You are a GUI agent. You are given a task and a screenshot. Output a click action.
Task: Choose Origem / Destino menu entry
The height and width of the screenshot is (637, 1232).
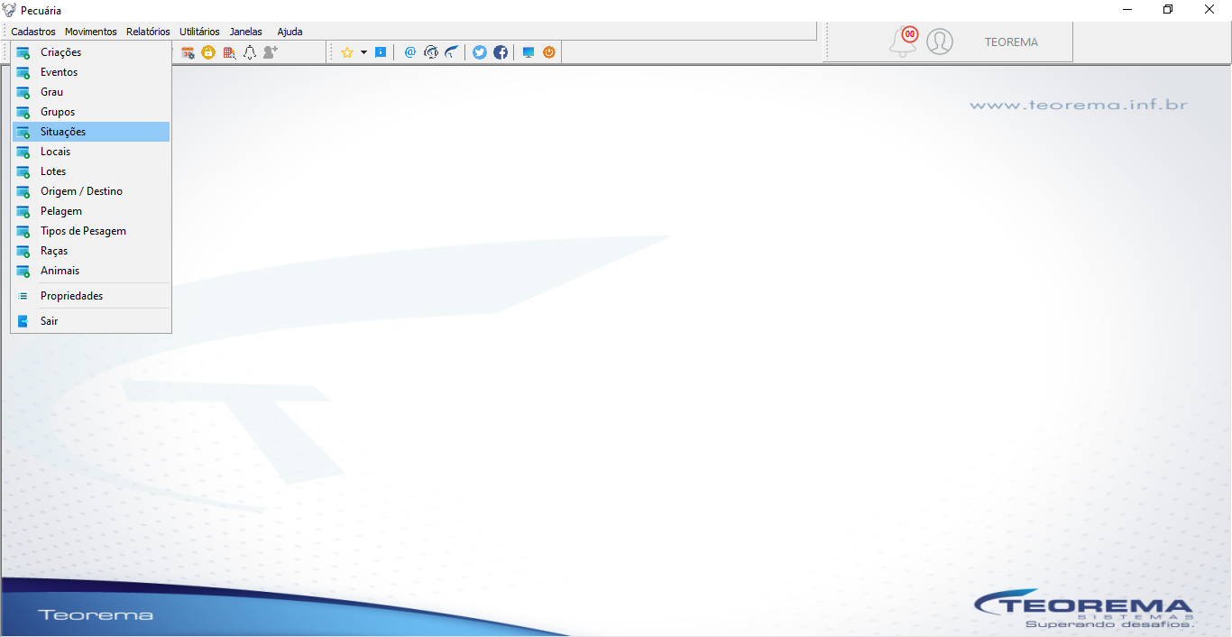[x=91, y=191]
